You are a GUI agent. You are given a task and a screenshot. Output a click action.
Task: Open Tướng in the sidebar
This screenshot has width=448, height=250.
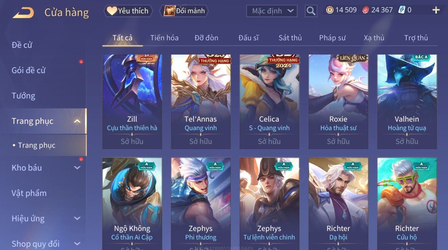24,96
